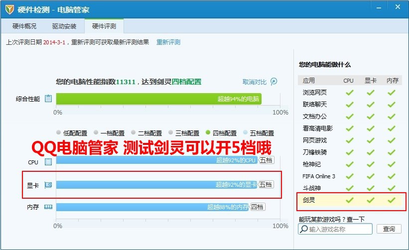The height and width of the screenshot is (250, 409).
Task: Click 内存 checkmark in 剑灵 row
Action: point(391,200)
